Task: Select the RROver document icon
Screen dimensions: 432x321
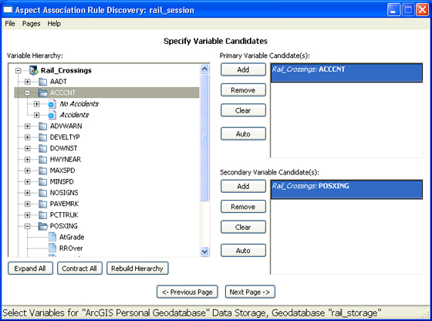Action: coord(52,248)
